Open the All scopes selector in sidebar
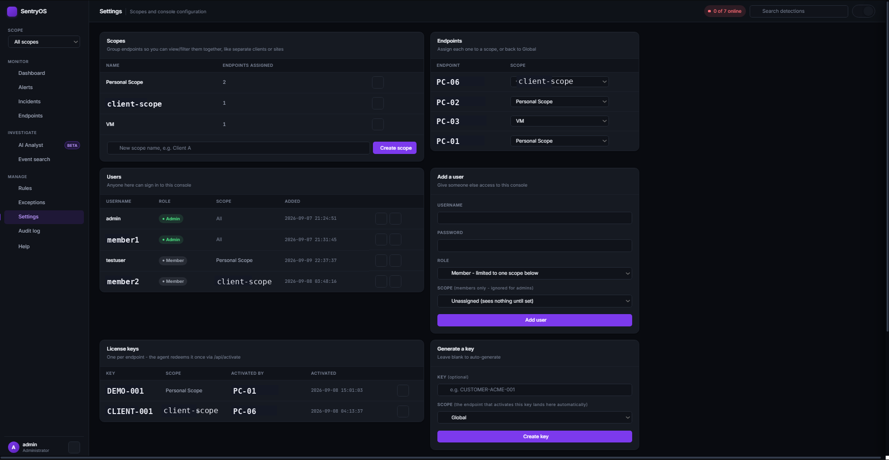The image size is (889, 460). [x=44, y=42]
